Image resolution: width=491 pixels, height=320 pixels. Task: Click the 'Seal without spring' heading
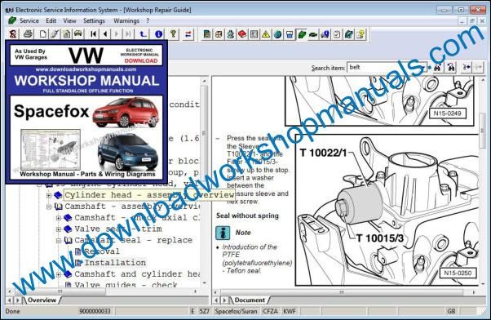point(247,216)
